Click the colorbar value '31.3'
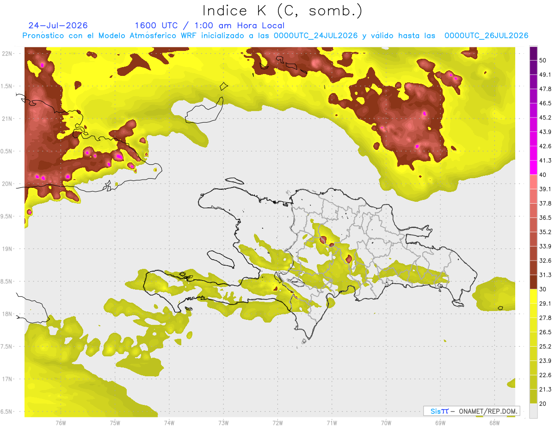Viewport: 555px width, 429px height. [545, 275]
